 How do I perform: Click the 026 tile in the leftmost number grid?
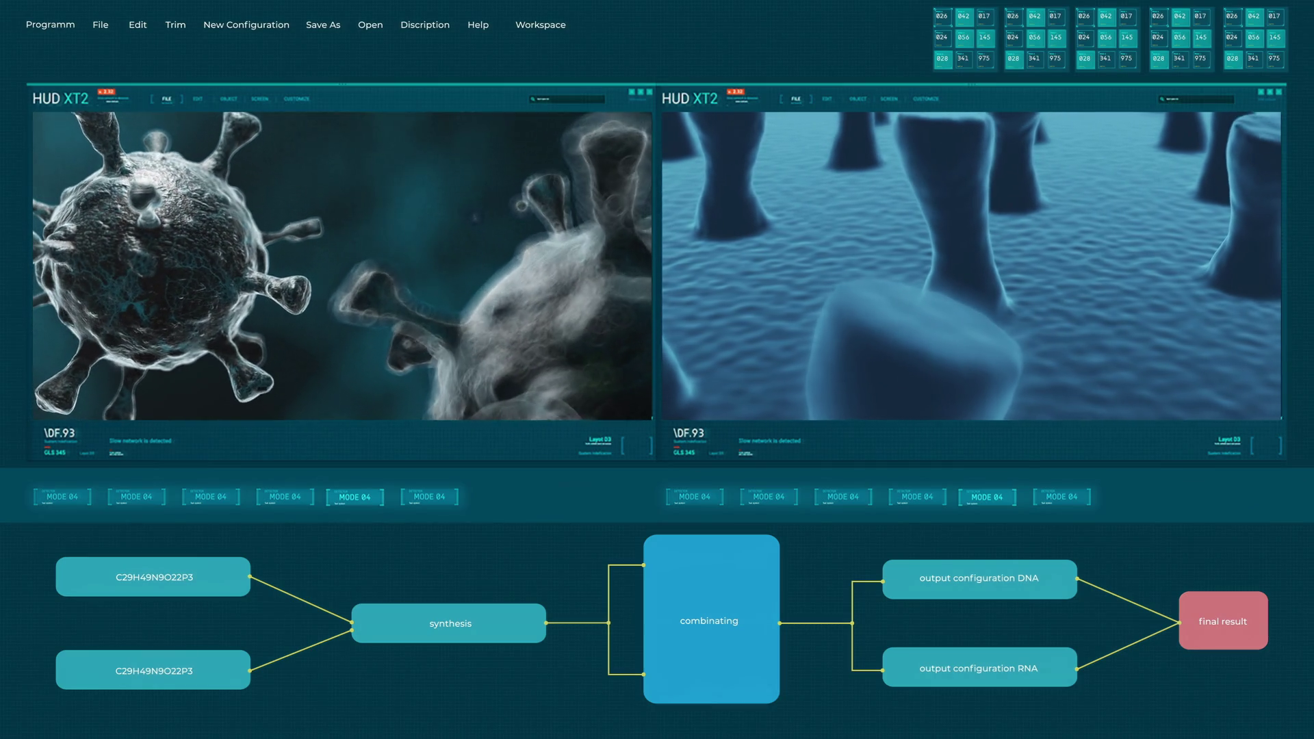tap(942, 16)
